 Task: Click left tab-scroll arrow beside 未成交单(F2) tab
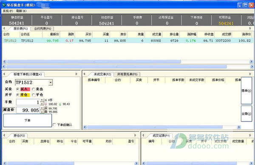(x=85, y=74)
